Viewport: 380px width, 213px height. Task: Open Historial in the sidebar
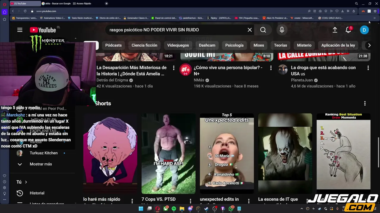[x=37, y=193]
